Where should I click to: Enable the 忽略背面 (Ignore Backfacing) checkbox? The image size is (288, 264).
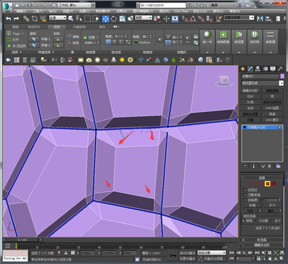click(x=245, y=195)
